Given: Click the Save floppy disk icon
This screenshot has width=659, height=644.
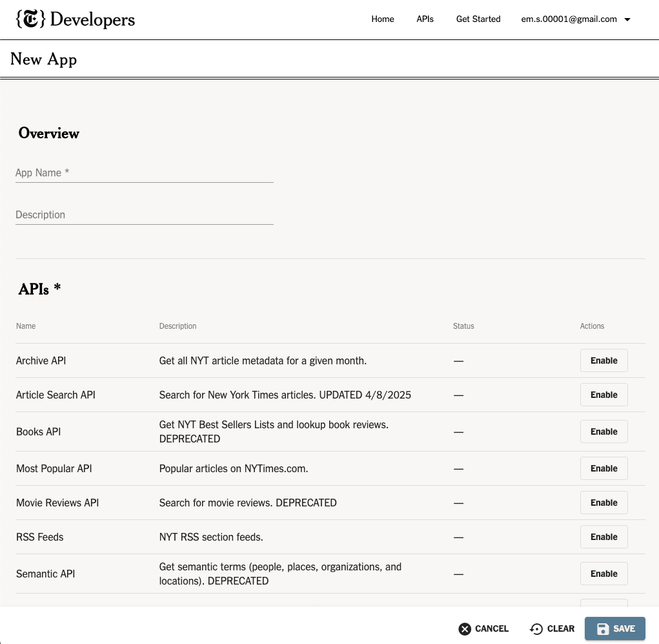Looking at the screenshot, I should [x=603, y=629].
